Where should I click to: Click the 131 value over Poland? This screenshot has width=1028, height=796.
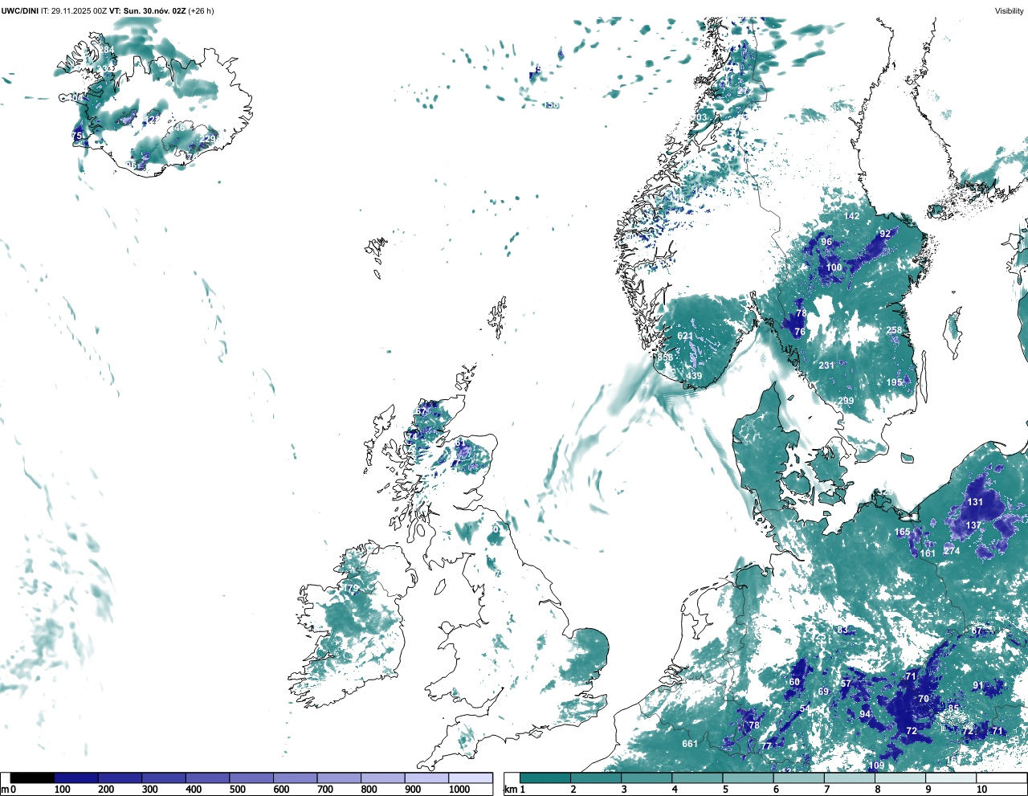975,502
